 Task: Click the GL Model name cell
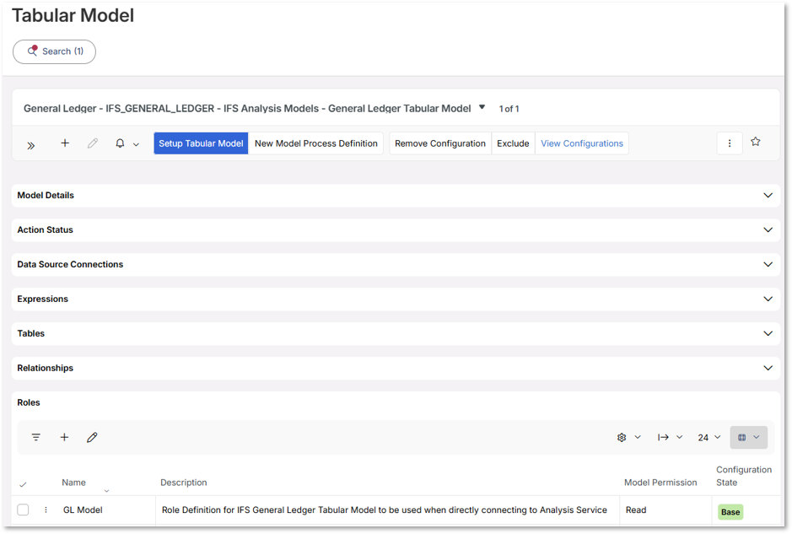click(x=83, y=510)
